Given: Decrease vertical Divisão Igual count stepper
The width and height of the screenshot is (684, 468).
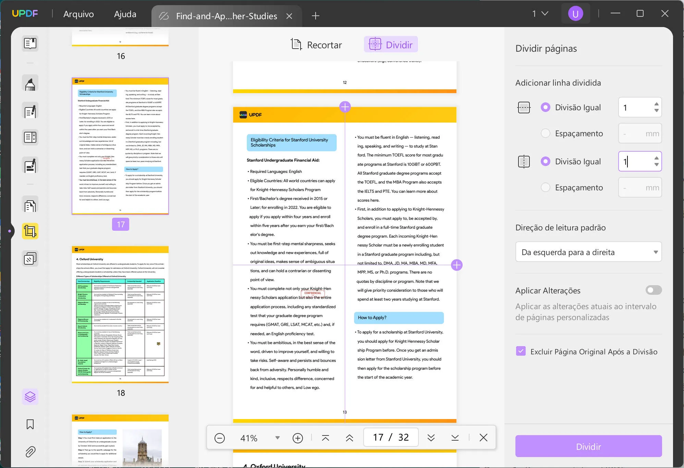Looking at the screenshot, I should pyautogui.click(x=656, y=164).
